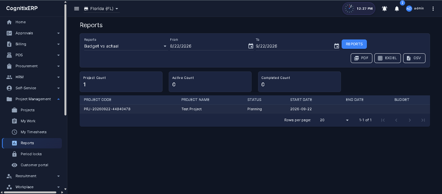Click the Projects briefcase icon

(x=14, y=110)
